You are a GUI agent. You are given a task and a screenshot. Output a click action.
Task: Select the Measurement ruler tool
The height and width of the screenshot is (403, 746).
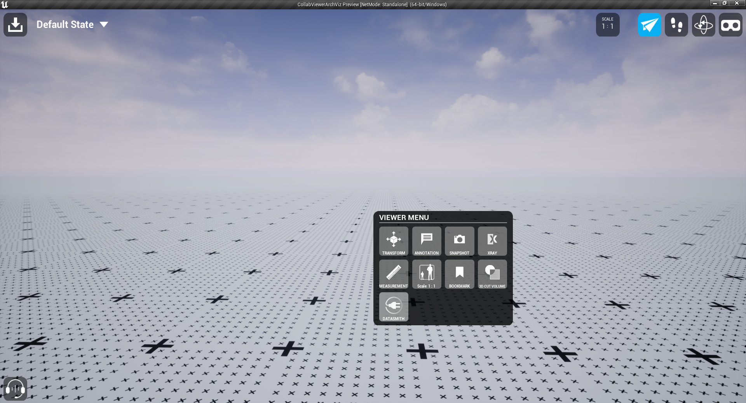point(394,274)
